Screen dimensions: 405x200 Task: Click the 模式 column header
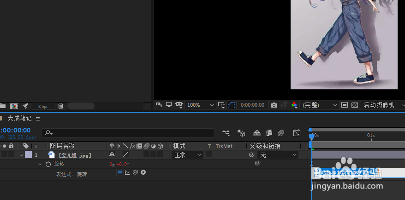tap(179, 146)
